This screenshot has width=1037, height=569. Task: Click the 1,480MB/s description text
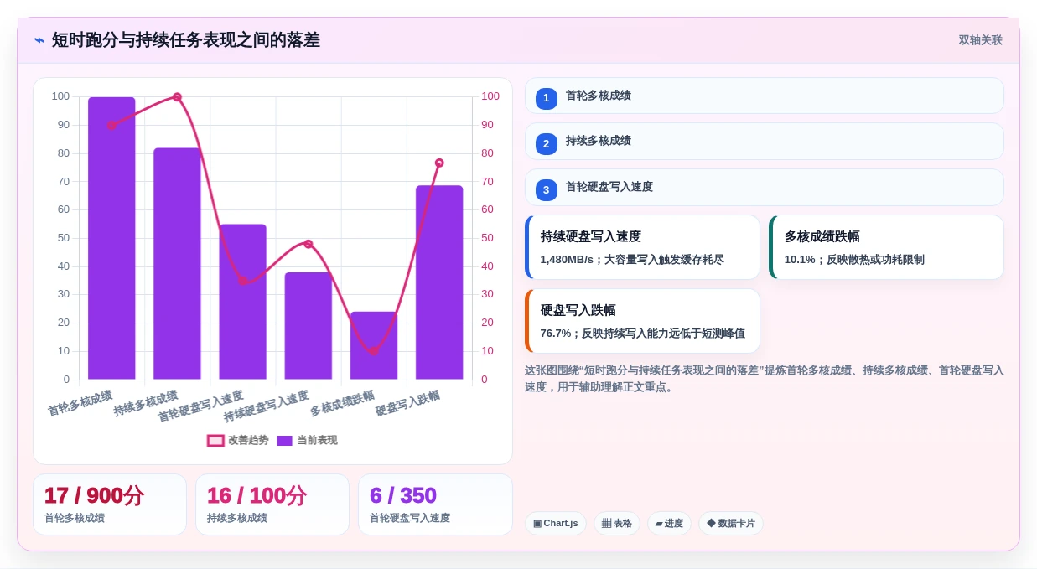[632, 260]
